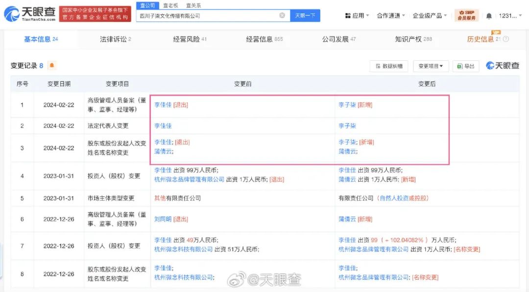
Task: Click the 天眼一下 search button
Action: pos(305,16)
